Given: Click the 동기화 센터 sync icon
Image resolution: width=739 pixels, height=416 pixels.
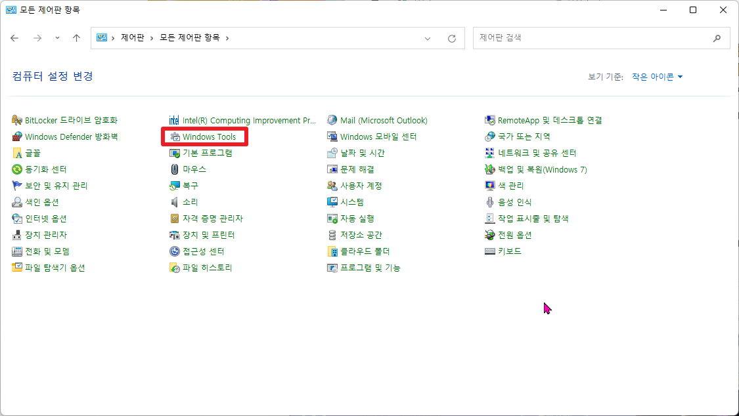Looking at the screenshot, I should point(17,169).
